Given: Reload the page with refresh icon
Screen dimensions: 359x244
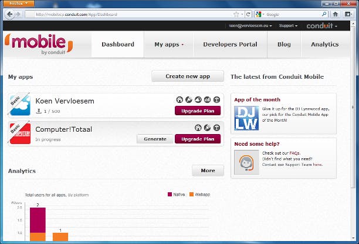Looking at the screenshot, I should (x=248, y=15).
